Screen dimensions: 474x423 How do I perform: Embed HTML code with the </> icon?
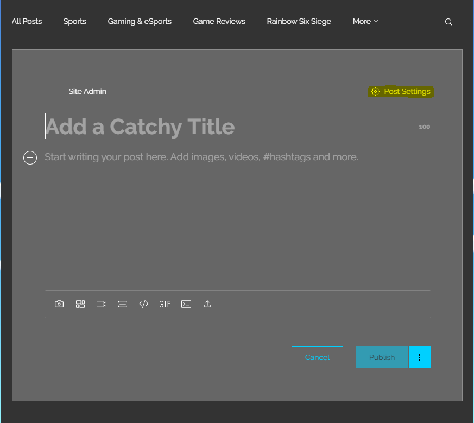pyautogui.click(x=143, y=304)
